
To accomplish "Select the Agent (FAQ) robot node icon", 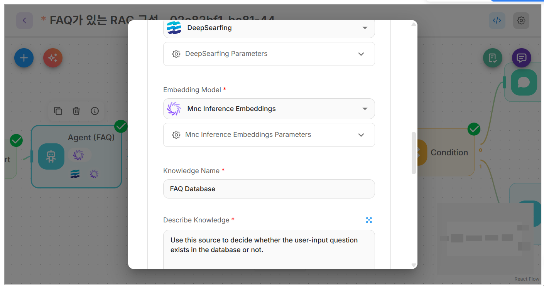I will point(51,156).
